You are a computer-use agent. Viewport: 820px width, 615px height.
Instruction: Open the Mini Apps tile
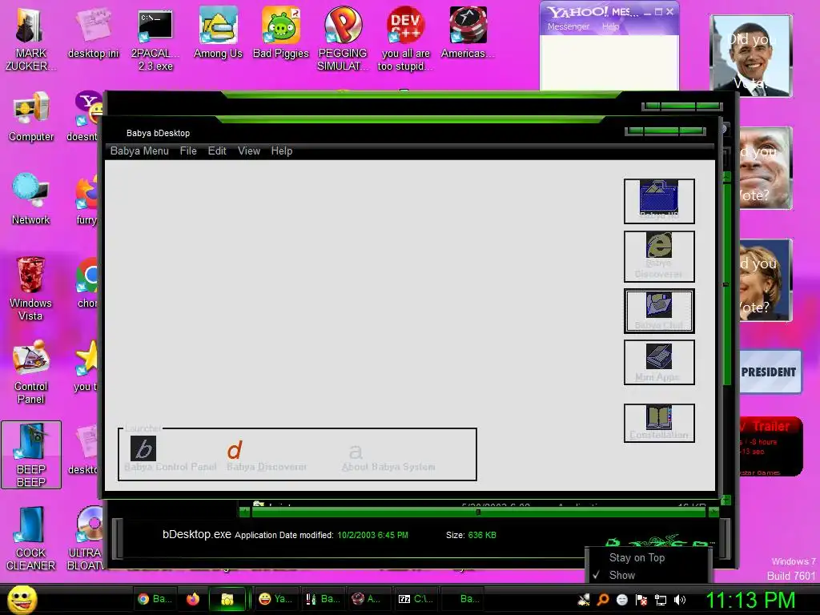tap(659, 362)
